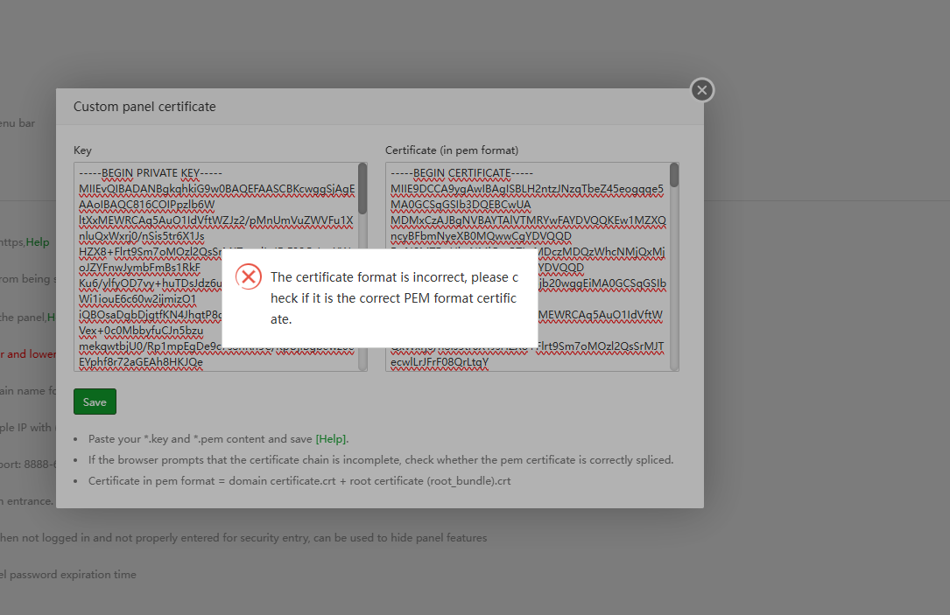Click the certificate line MA0GCSqGSIb3DQEBCwUA

(x=461, y=205)
